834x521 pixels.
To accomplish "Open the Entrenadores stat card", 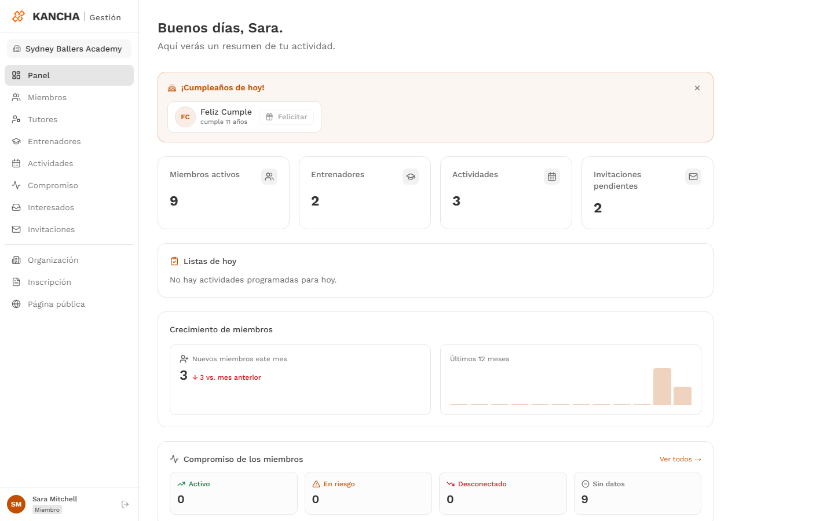I will 365,193.
